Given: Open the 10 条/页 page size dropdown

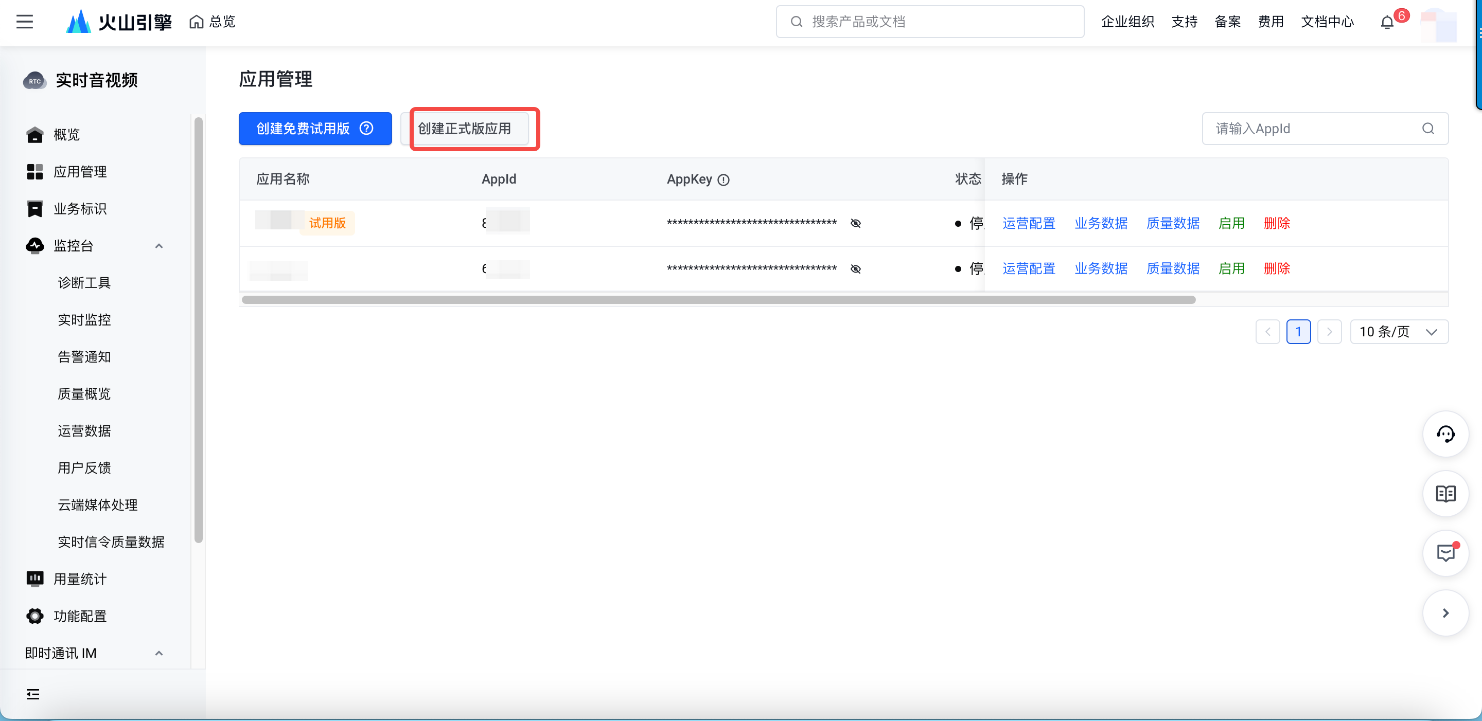Looking at the screenshot, I should pyautogui.click(x=1399, y=332).
